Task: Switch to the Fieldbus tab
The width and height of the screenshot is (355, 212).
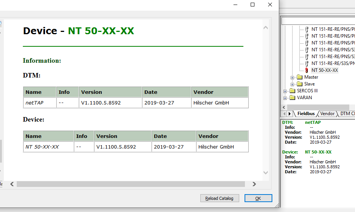Action: pyautogui.click(x=306, y=114)
